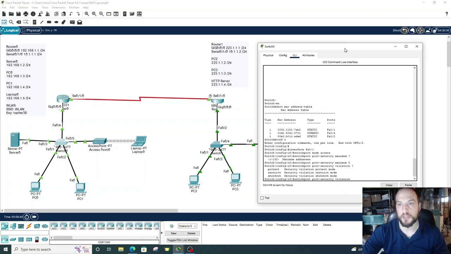Open Microsoft Edge from taskbar
Viewport: 451px width, 254px height.
[132, 249]
